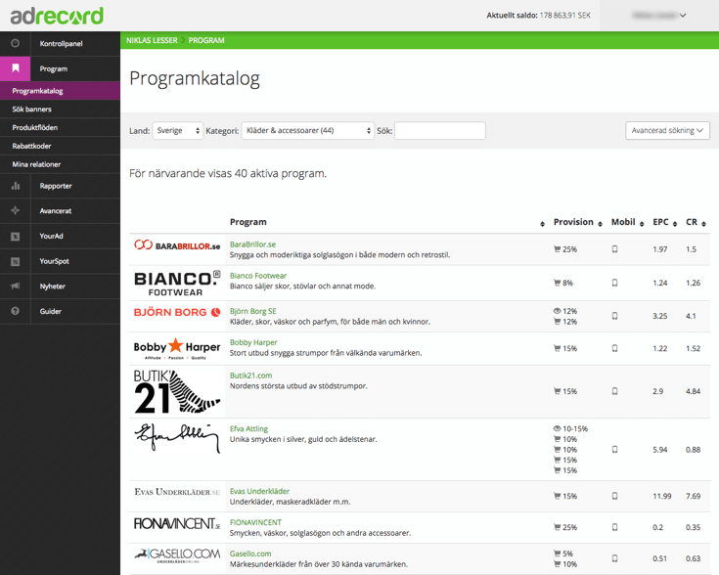This screenshot has width=719, height=575.
Task: Click NIKLAS LESSER breadcrumb link
Action: 152,40
